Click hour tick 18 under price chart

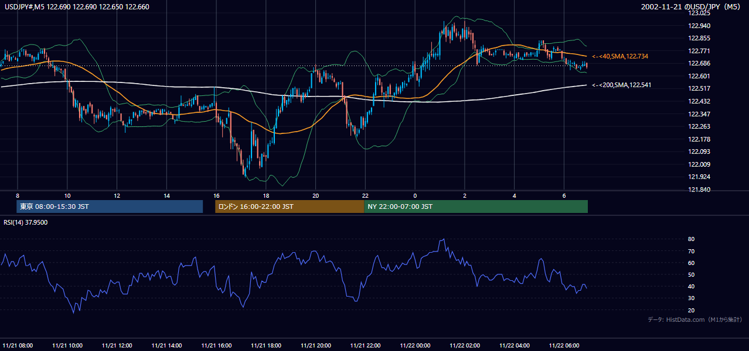click(266, 195)
